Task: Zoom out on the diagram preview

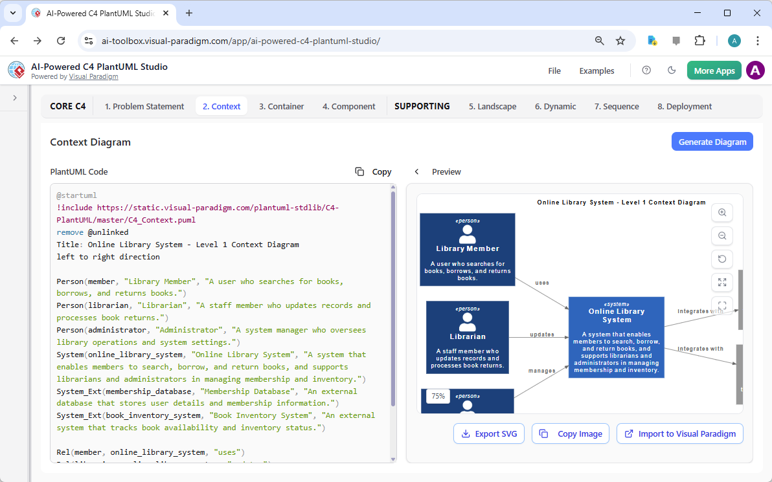Action: pos(721,236)
